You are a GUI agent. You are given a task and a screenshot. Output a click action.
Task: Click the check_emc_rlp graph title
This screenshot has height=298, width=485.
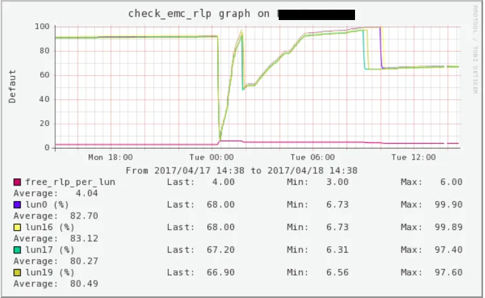pyautogui.click(x=200, y=14)
